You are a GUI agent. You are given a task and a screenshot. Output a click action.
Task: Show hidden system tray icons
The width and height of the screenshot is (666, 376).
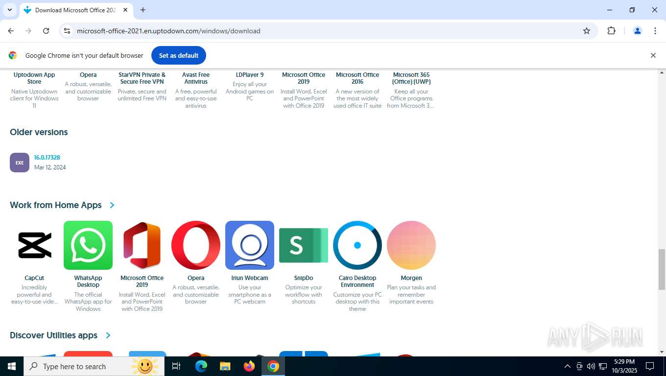click(x=568, y=366)
